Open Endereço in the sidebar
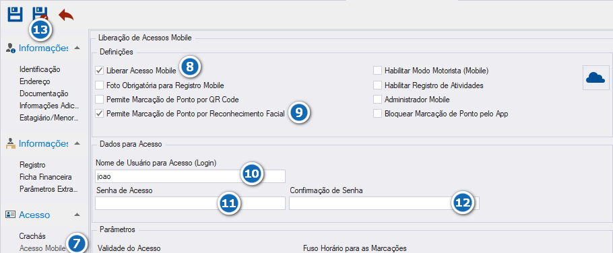The height and width of the screenshot is (253, 613). point(34,81)
